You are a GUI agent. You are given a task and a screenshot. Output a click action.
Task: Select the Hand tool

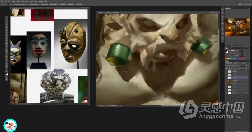(x=7, y=66)
